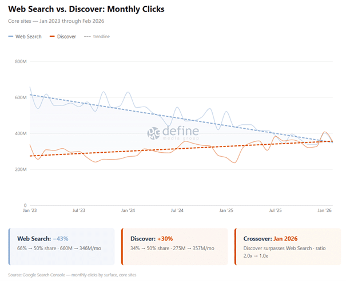
Task: Click the 400M y-axis label
Action: point(21,133)
